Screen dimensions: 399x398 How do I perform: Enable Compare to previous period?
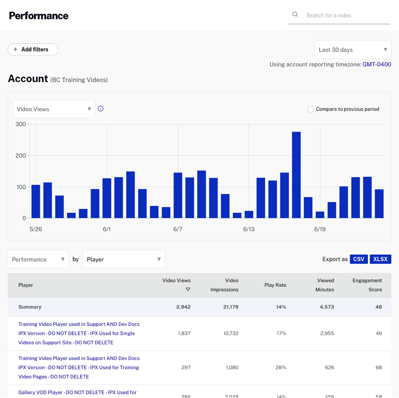click(310, 109)
